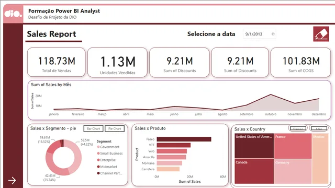This screenshot has width=335, height=188.
Task: Click the Unidades Vendidas 1.13M card
Action: coord(117,63)
